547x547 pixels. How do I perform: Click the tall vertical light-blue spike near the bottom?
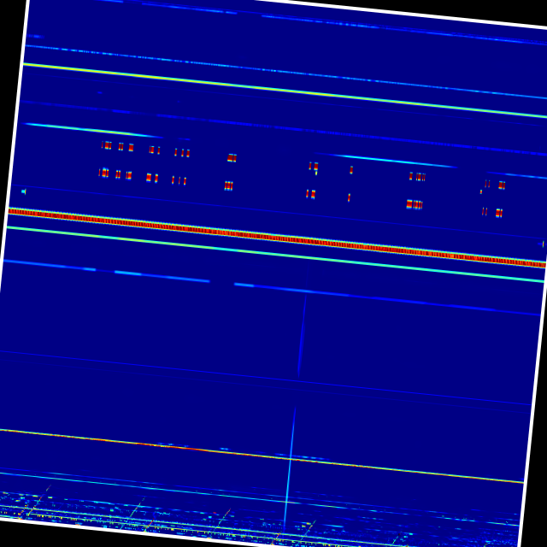[x=289, y=470]
